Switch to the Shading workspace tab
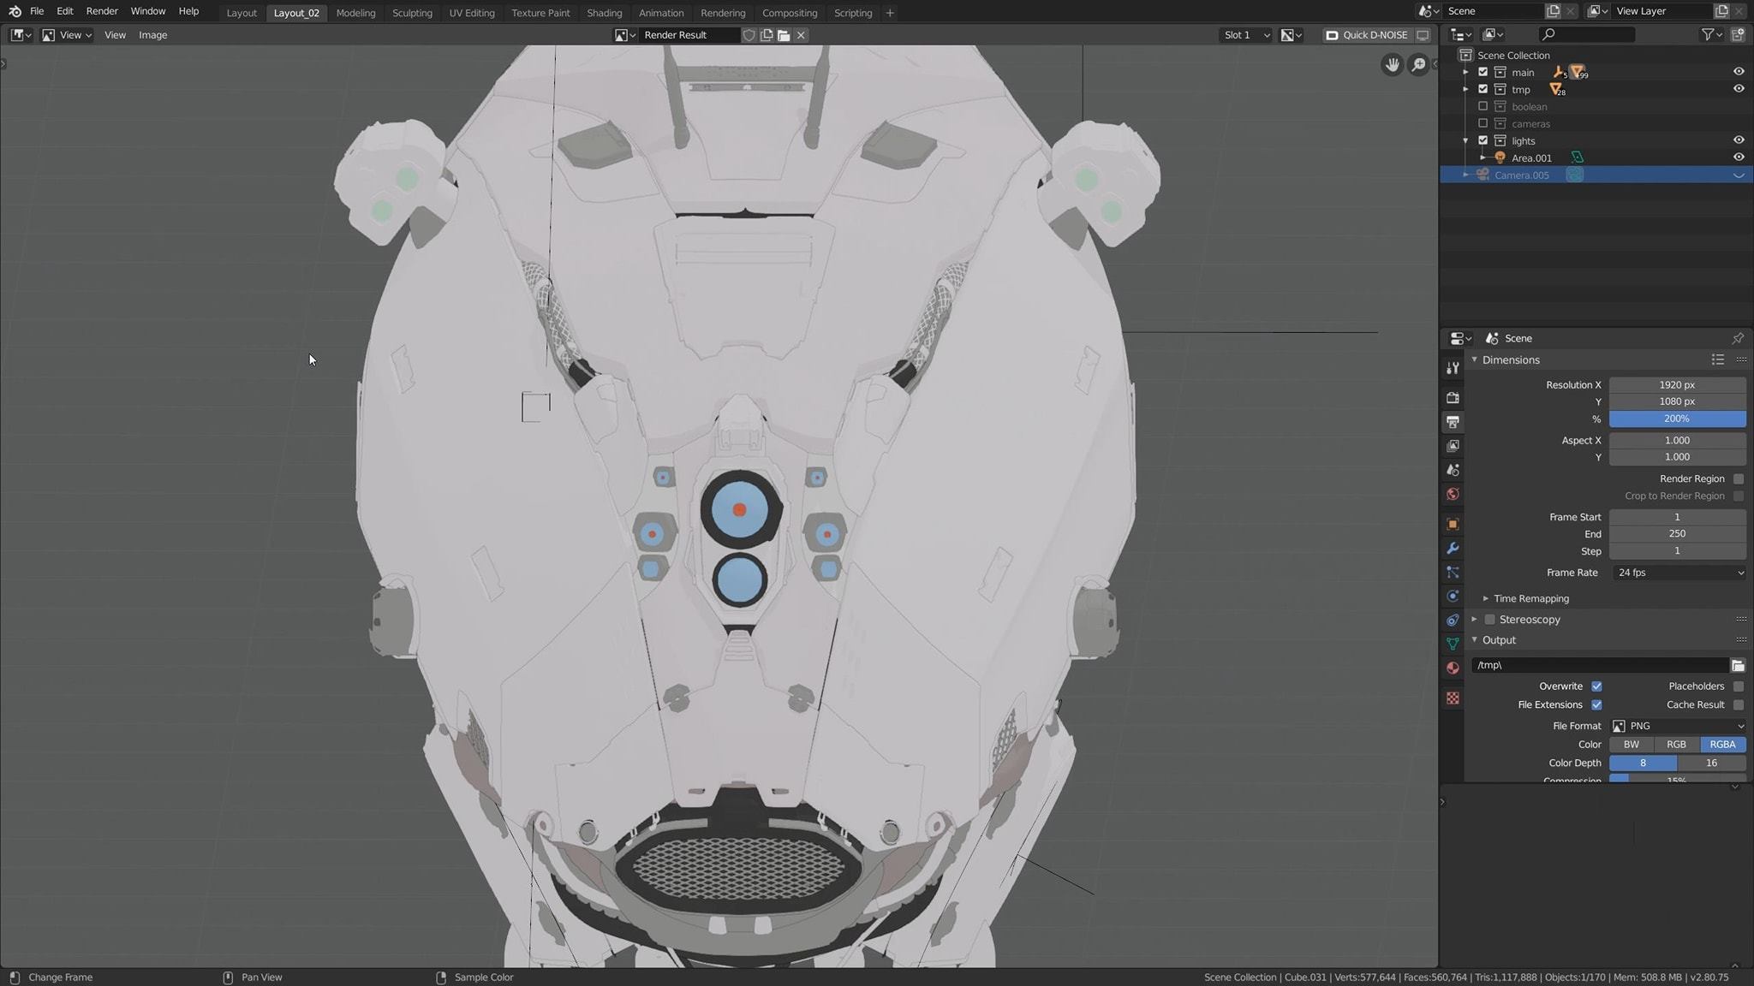1754x986 pixels. (605, 13)
